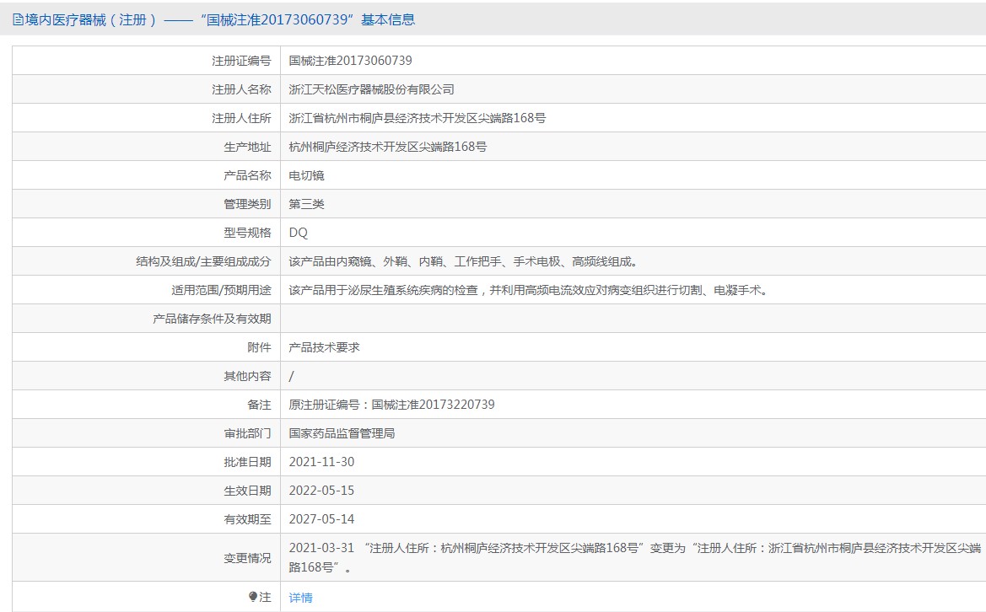This screenshot has width=986, height=612.
Task: Click the 适用范围/预期用途 label
Action: click(x=221, y=290)
